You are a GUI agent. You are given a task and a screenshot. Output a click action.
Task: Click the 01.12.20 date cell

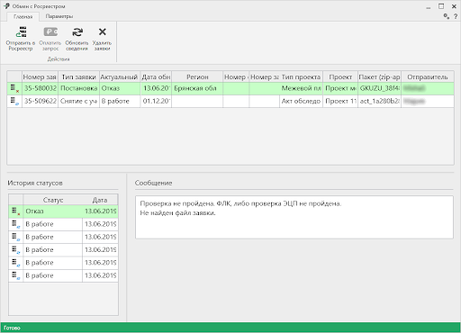(x=156, y=102)
